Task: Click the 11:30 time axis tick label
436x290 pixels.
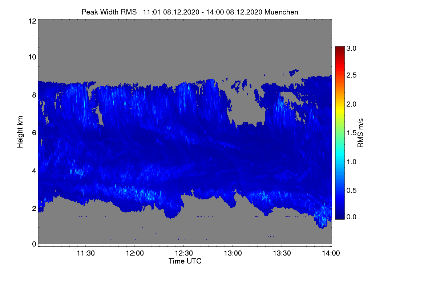Action: [x=86, y=254]
